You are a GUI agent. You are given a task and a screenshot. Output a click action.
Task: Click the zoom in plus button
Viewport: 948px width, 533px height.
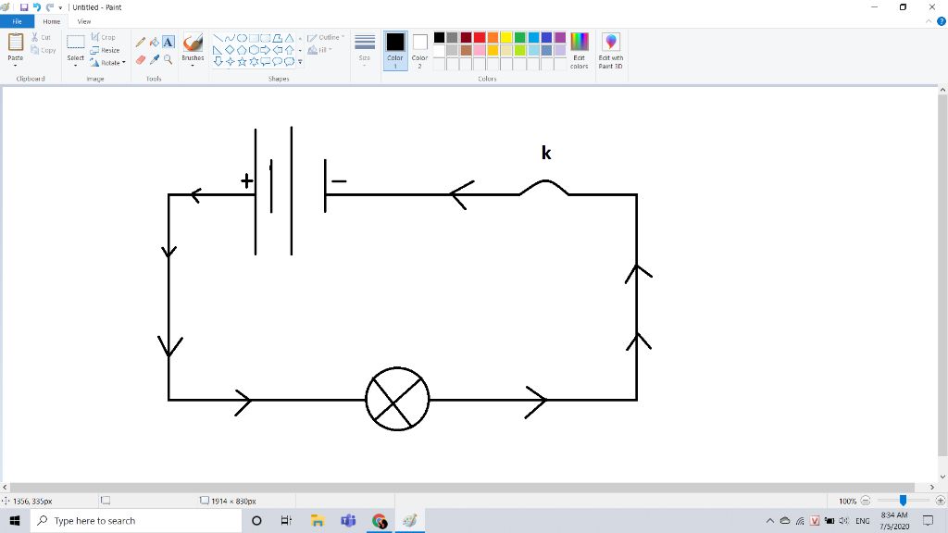coord(941,501)
